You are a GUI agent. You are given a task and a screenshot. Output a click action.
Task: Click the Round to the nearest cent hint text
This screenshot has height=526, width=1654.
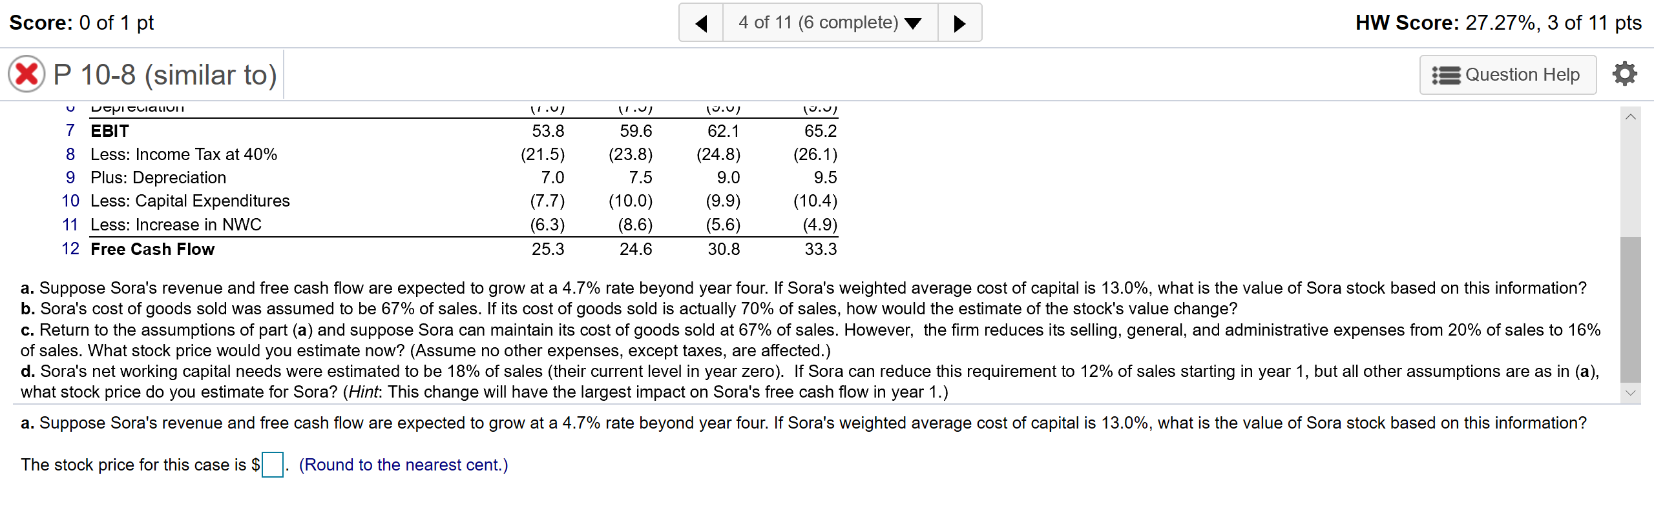pyautogui.click(x=403, y=464)
